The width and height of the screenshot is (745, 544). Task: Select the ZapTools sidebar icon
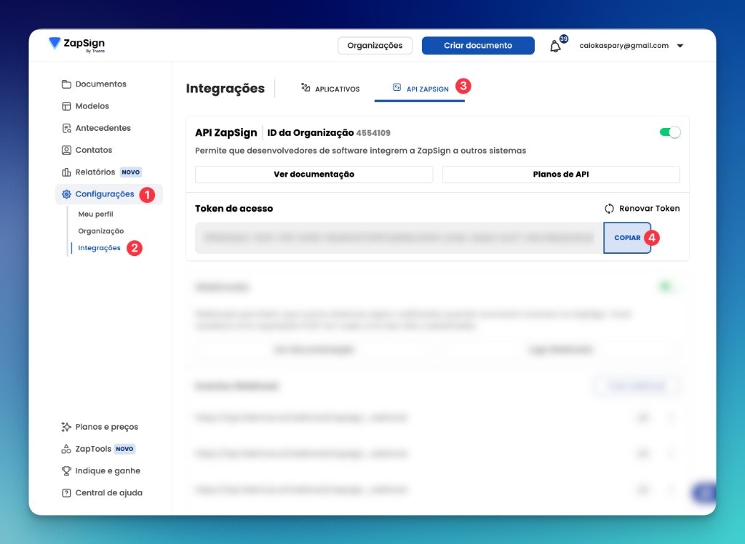coord(66,449)
